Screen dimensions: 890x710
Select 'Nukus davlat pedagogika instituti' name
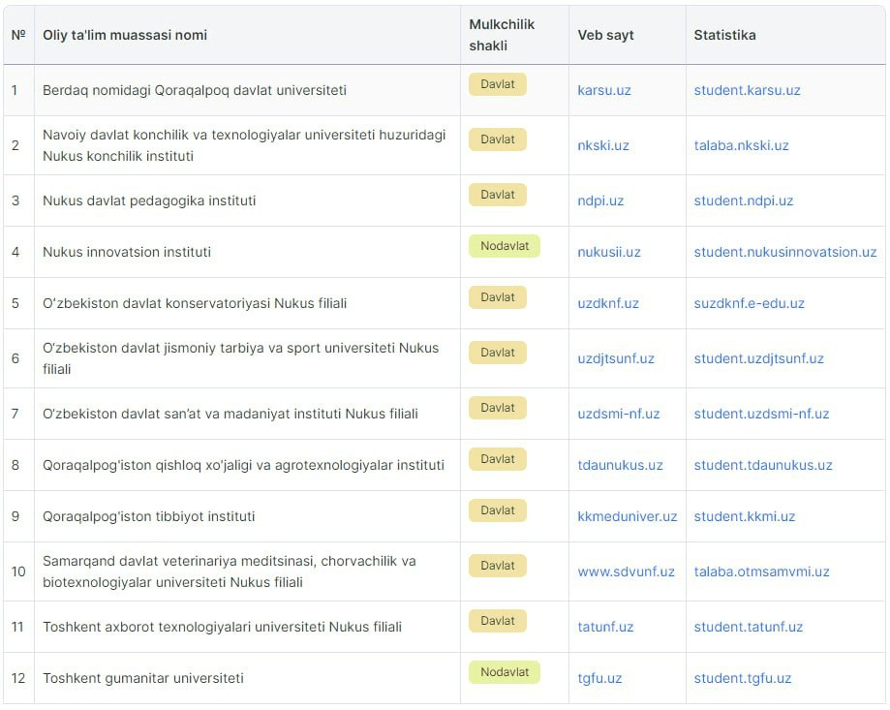[x=149, y=201]
